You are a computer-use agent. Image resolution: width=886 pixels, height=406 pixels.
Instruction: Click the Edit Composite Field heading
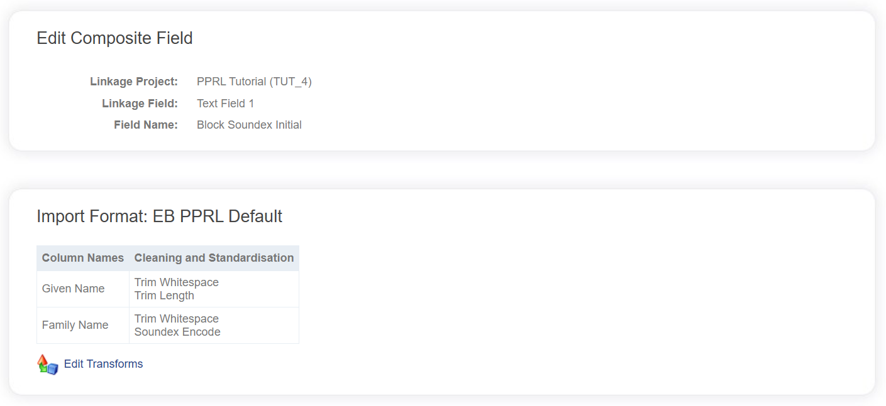point(114,38)
